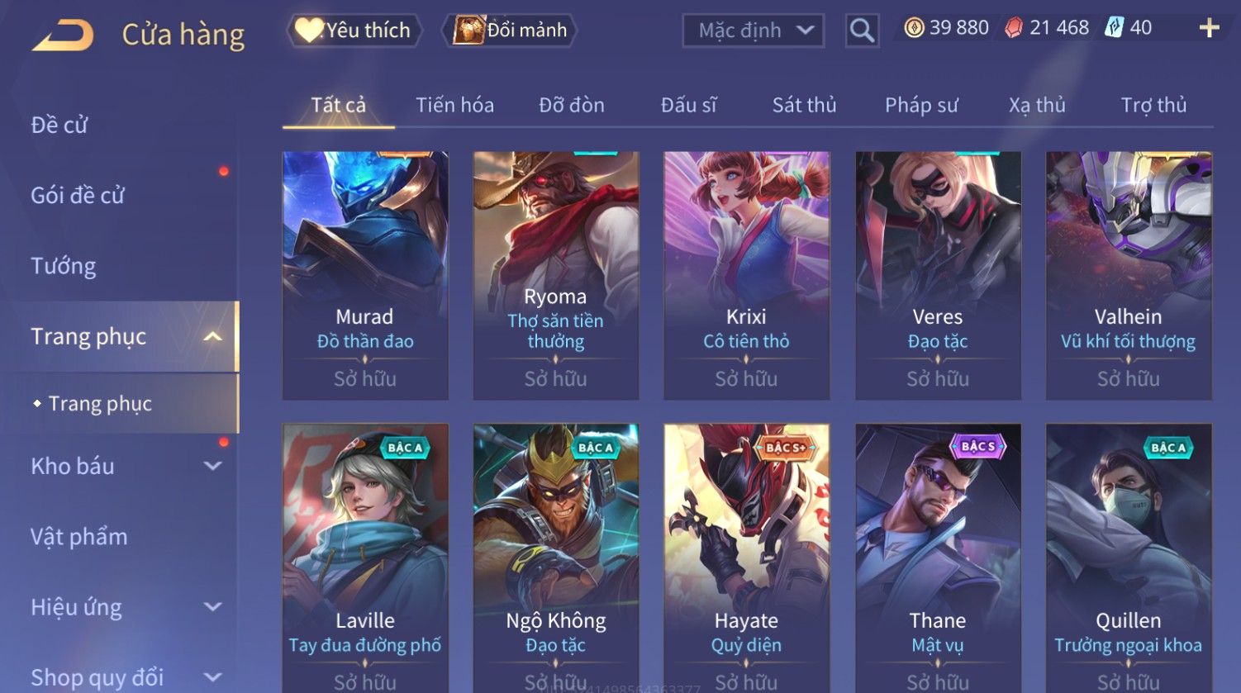Image resolution: width=1241 pixels, height=693 pixels.
Task: Open the search magnifier icon
Action: 862,31
